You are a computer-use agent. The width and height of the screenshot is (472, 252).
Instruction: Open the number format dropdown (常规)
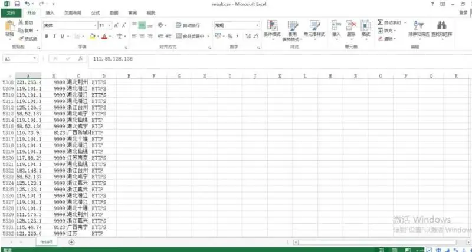[x=257, y=25]
